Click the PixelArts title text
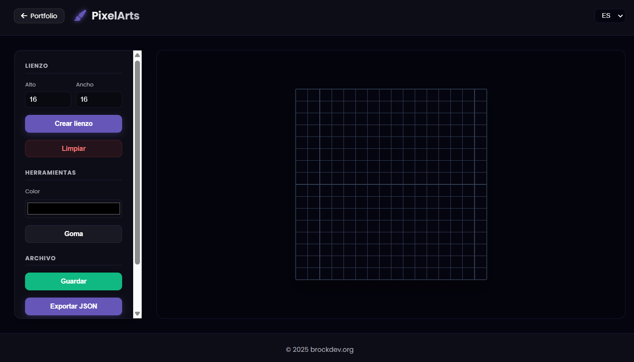The width and height of the screenshot is (634, 362). [x=115, y=16]
